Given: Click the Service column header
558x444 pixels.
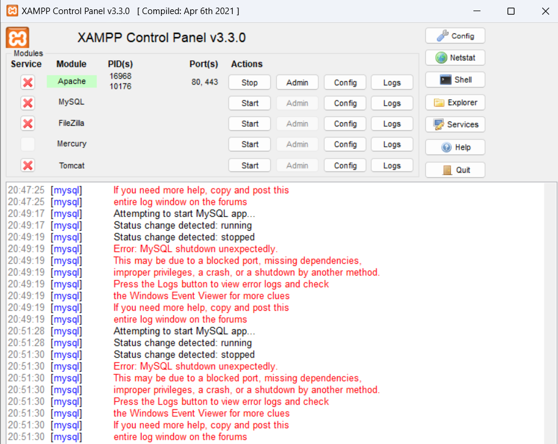Looking at the screenshot, I should click(x=26, y=64).
